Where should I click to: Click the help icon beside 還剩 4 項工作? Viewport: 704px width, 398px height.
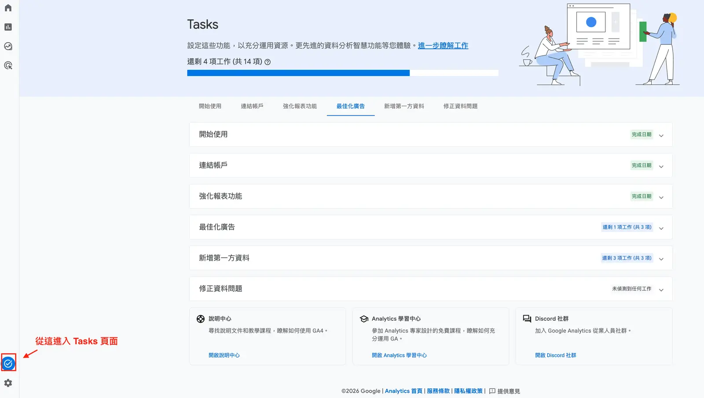268,62
